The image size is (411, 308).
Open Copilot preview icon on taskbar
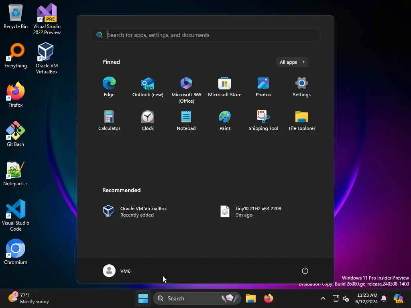pos(398,298)
